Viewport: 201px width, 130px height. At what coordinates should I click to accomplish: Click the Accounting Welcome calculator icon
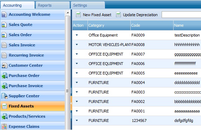pyautogui.click(x=4, y=14)
